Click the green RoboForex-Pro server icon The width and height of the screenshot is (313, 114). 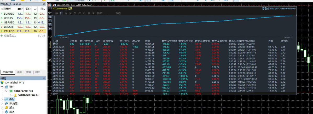(11, 91)
